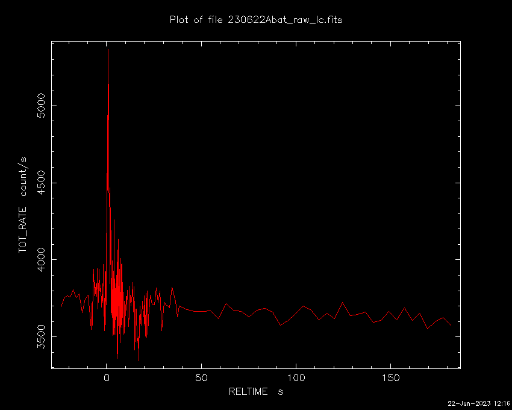Click the y-axis tick label 4000
The image size is (512, 410).
click(41, 260)
